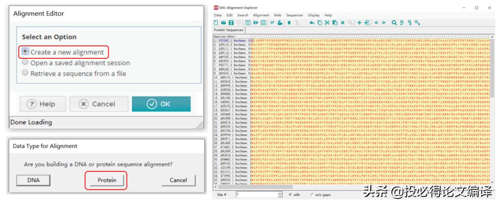Click the last find icon in toolbar
The width and height of the screenshot is (498, 204).
417,23
